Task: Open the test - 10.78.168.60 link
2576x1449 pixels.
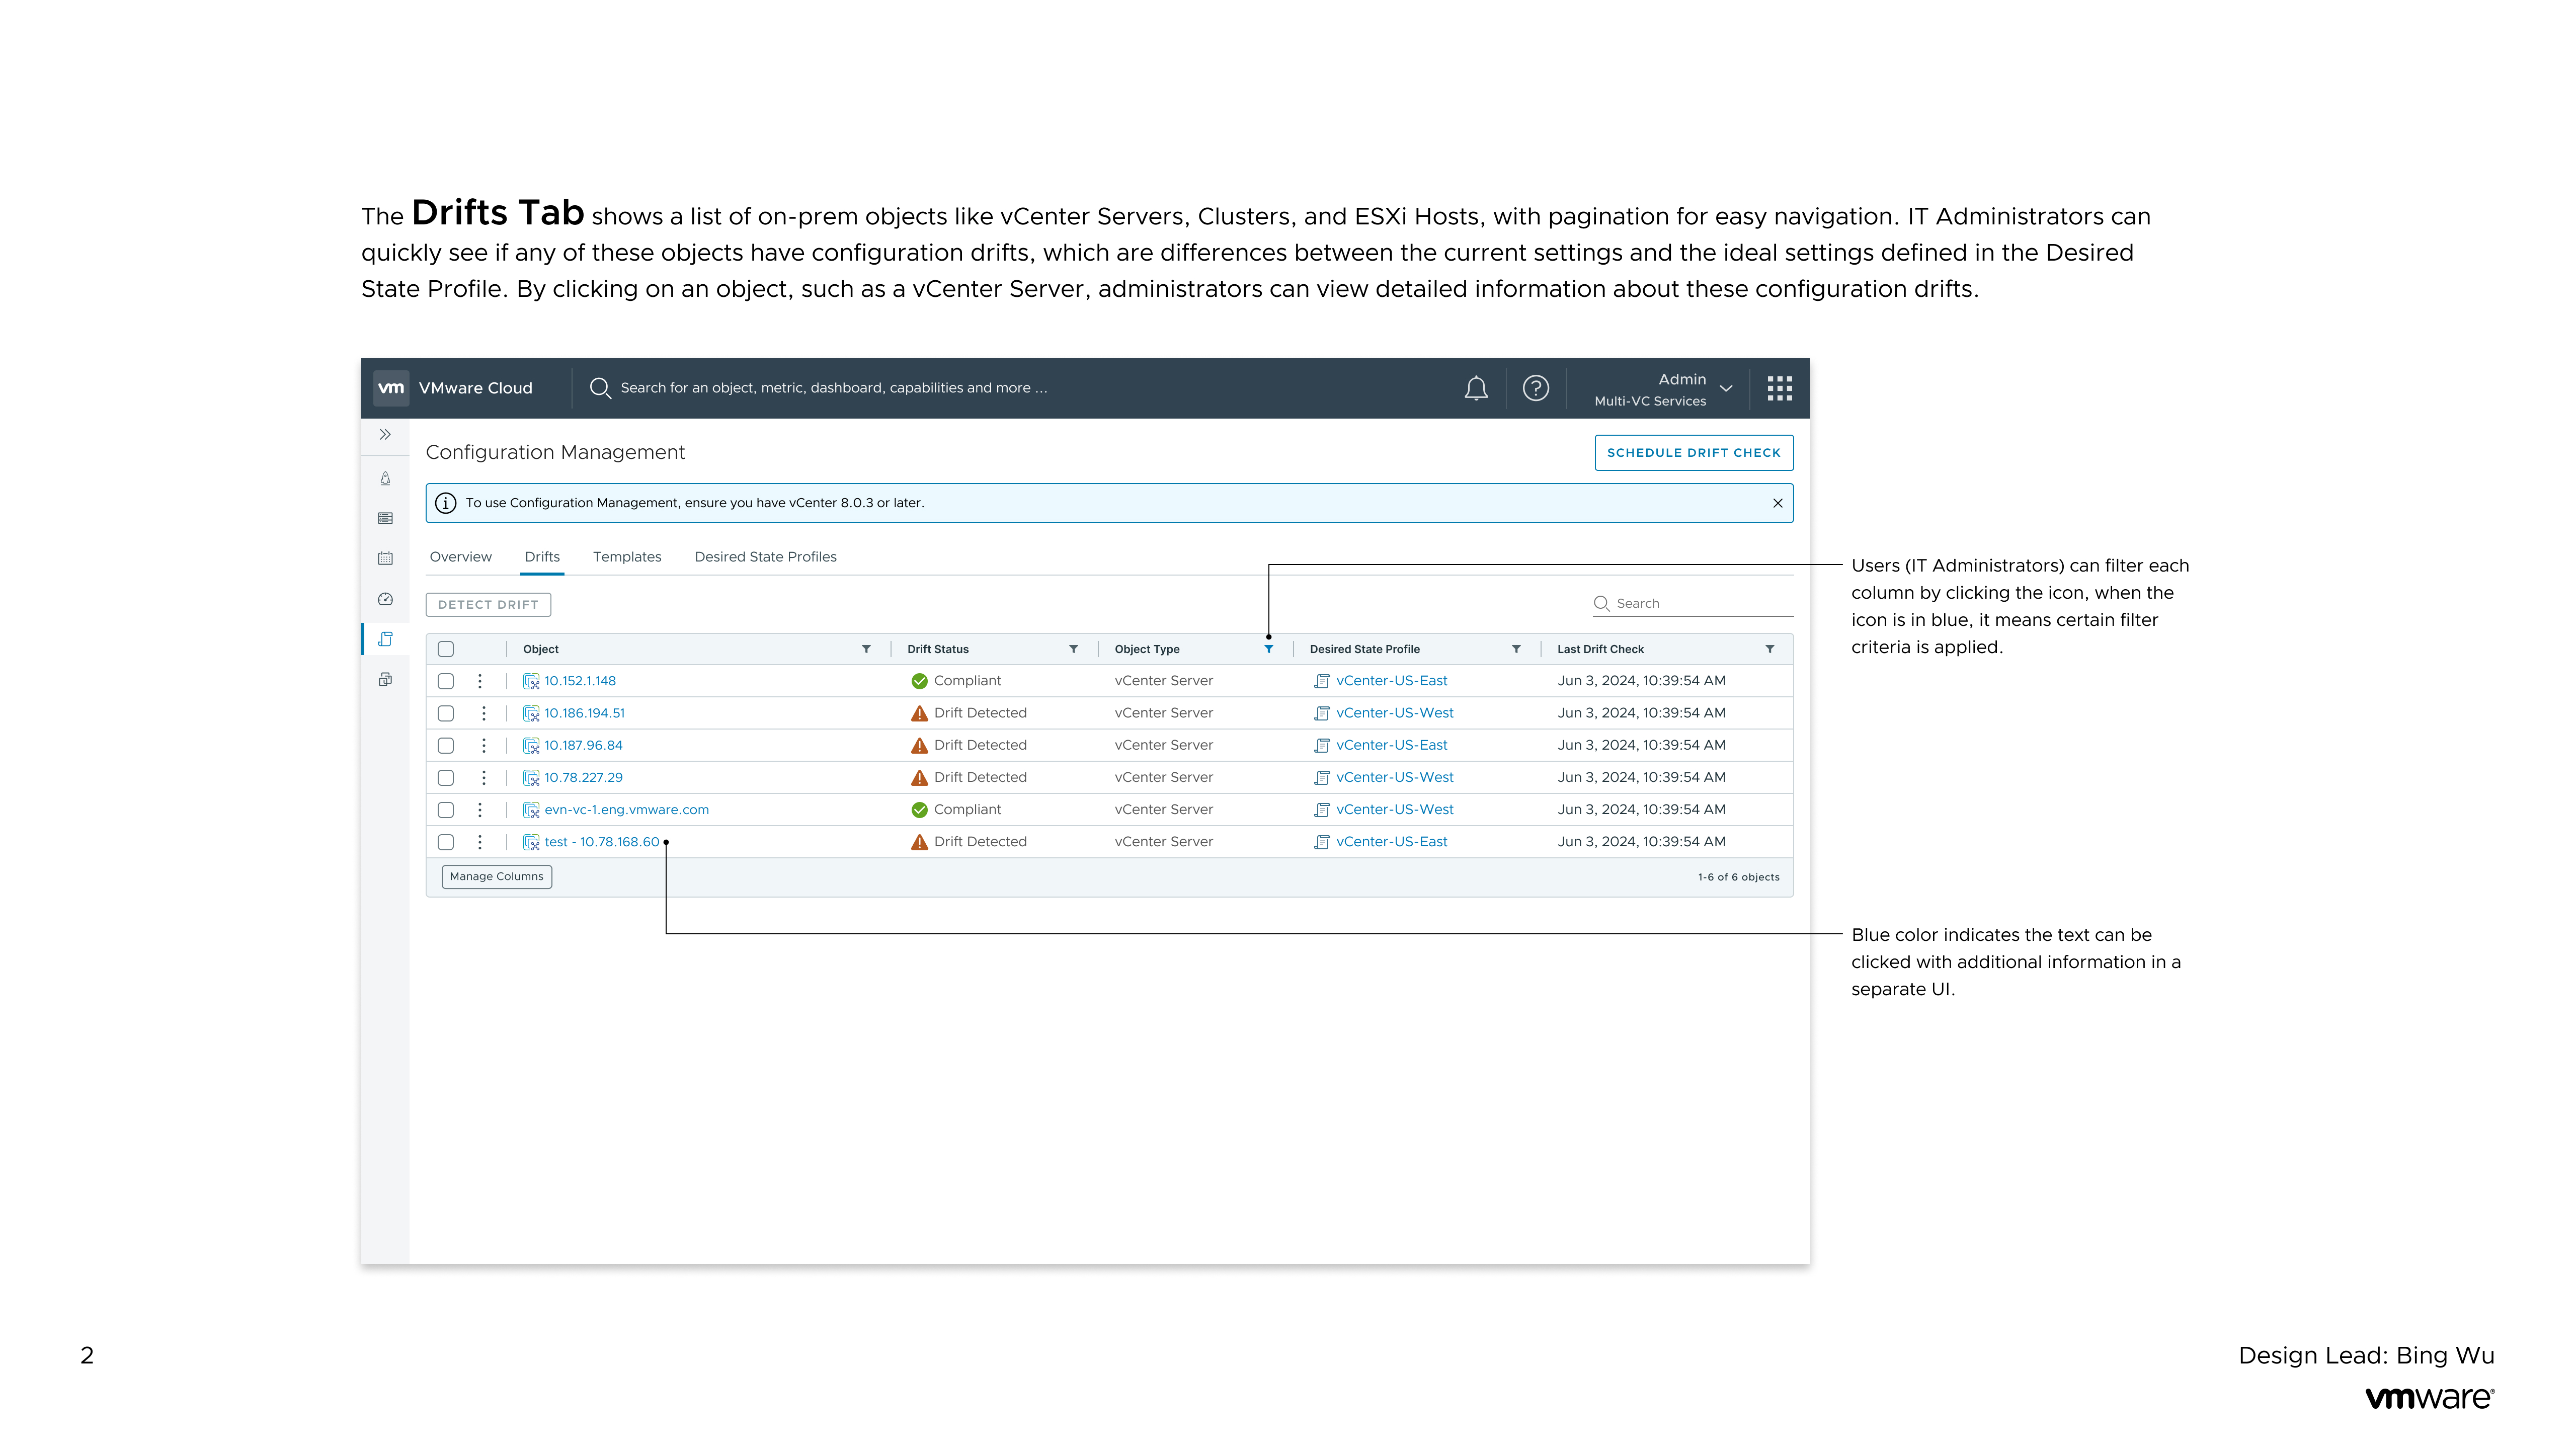Action: [x=602, y=843]
